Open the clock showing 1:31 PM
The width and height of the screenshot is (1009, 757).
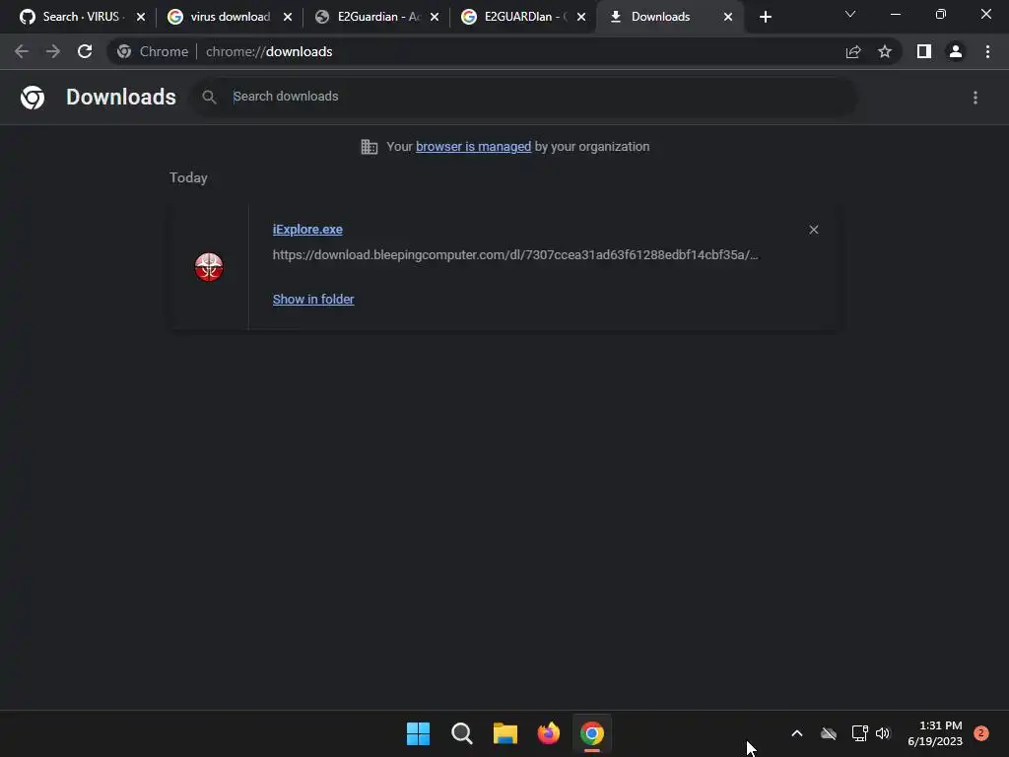point(935,733)
